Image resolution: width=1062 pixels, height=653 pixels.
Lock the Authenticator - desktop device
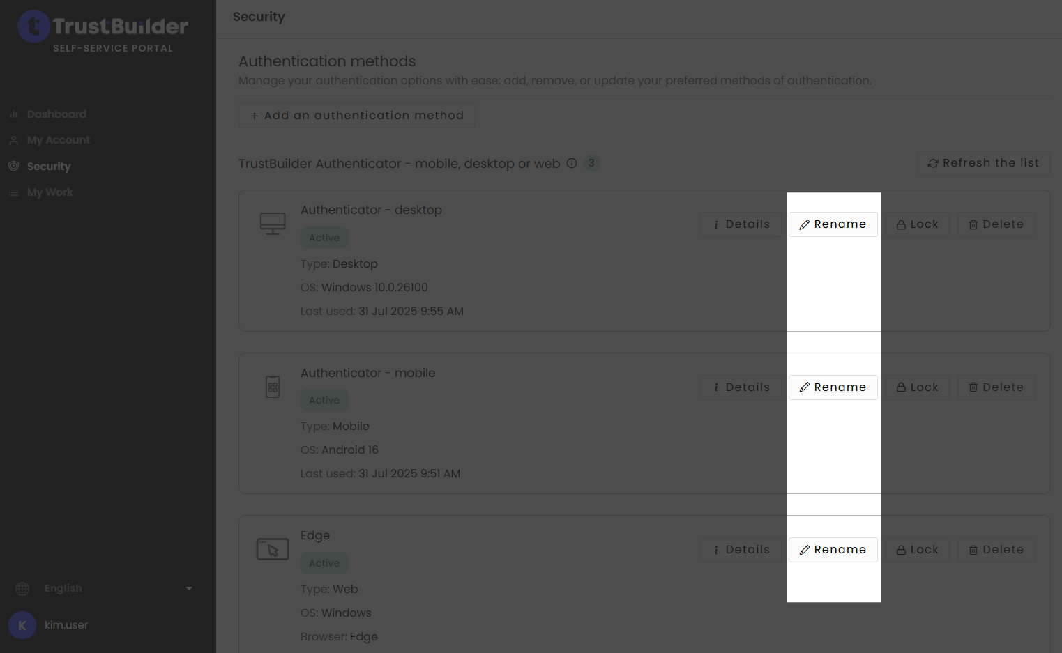pos(918,224)
